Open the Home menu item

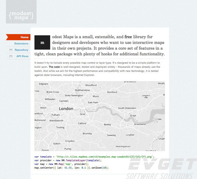pyautogui.click(x=18, y=37)
